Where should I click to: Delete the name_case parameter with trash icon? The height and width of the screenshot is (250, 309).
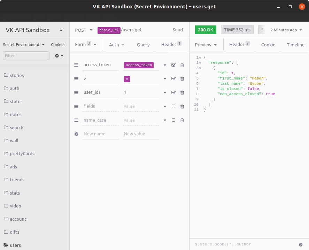[x=182, y=120]
